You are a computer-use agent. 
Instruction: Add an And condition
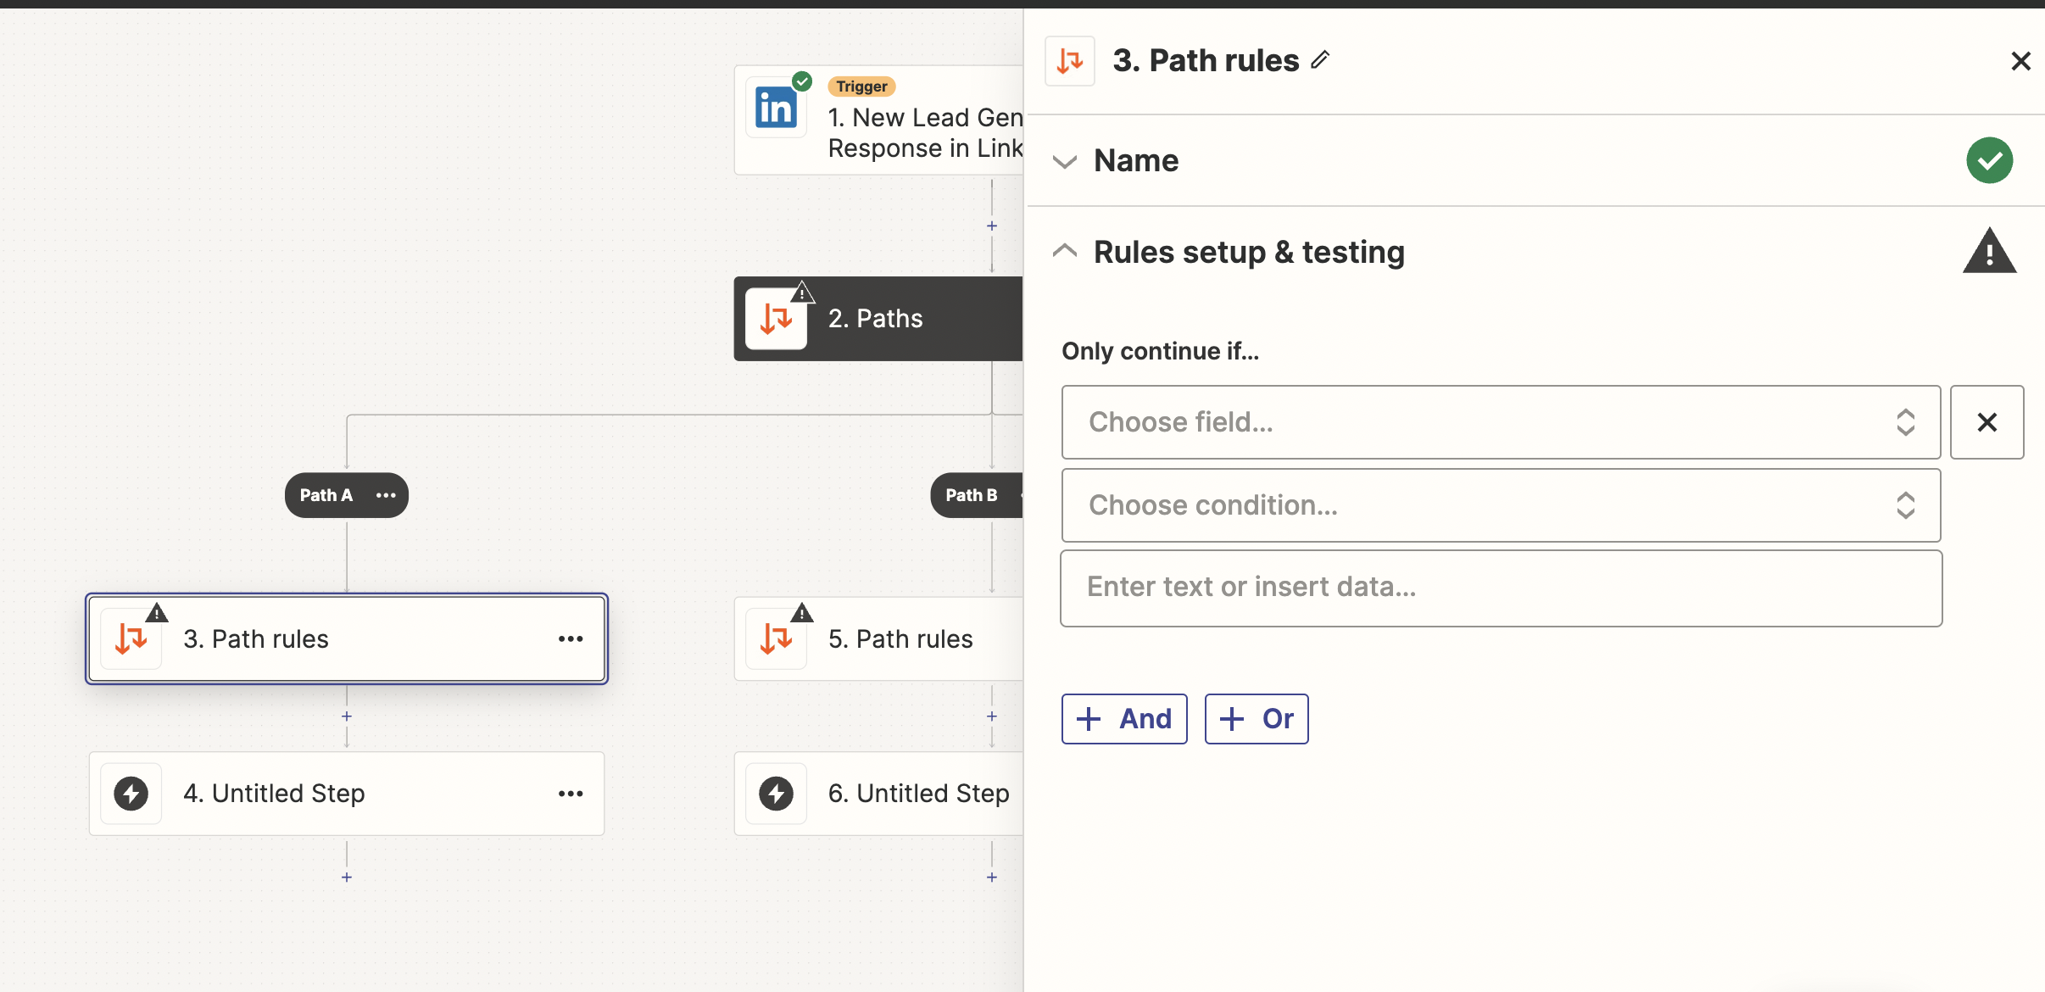(1123, 718)
